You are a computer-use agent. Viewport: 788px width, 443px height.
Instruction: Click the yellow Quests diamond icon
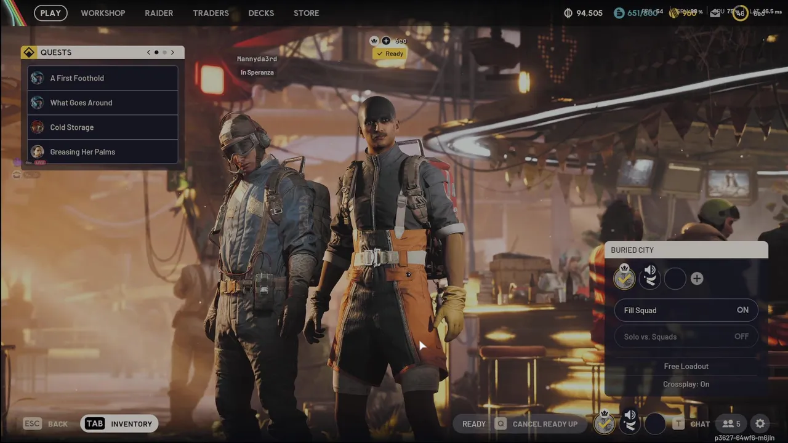(x=29, y=52)
